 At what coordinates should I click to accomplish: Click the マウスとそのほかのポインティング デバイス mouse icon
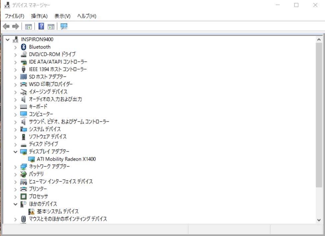tap(23, 219)
